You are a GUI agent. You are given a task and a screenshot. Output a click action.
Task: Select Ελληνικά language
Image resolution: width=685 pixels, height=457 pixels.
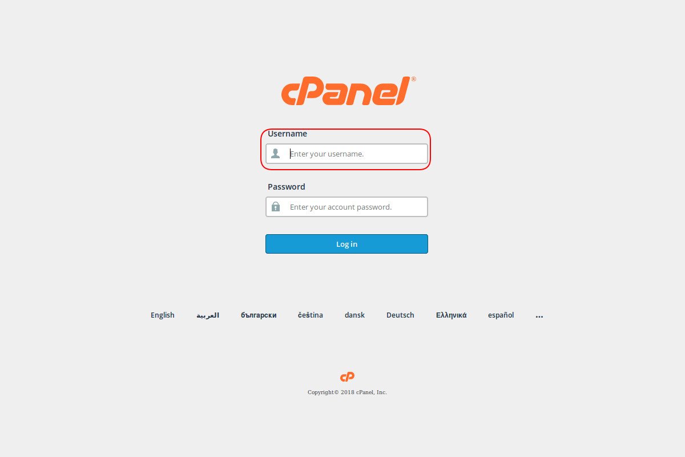point(451,315)
